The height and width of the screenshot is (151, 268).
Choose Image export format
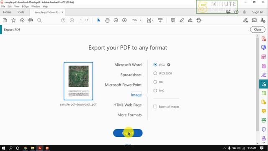coord(136,95)
